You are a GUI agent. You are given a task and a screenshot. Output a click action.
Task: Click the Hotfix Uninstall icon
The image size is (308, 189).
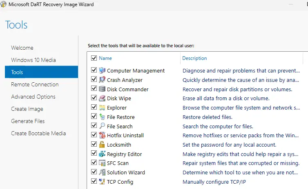[102, 135]
